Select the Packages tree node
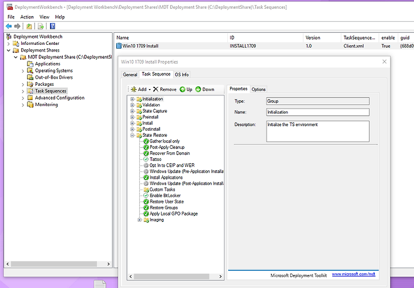Image resolution: width=414 pixels, height=288 pixels. (44, 84)
